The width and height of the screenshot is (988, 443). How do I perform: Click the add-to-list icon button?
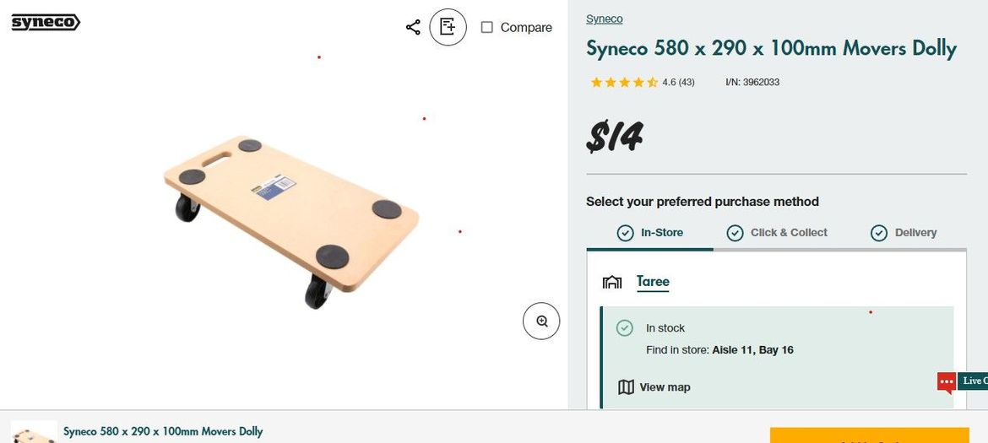pyautogui.click(x=448, y=27)
